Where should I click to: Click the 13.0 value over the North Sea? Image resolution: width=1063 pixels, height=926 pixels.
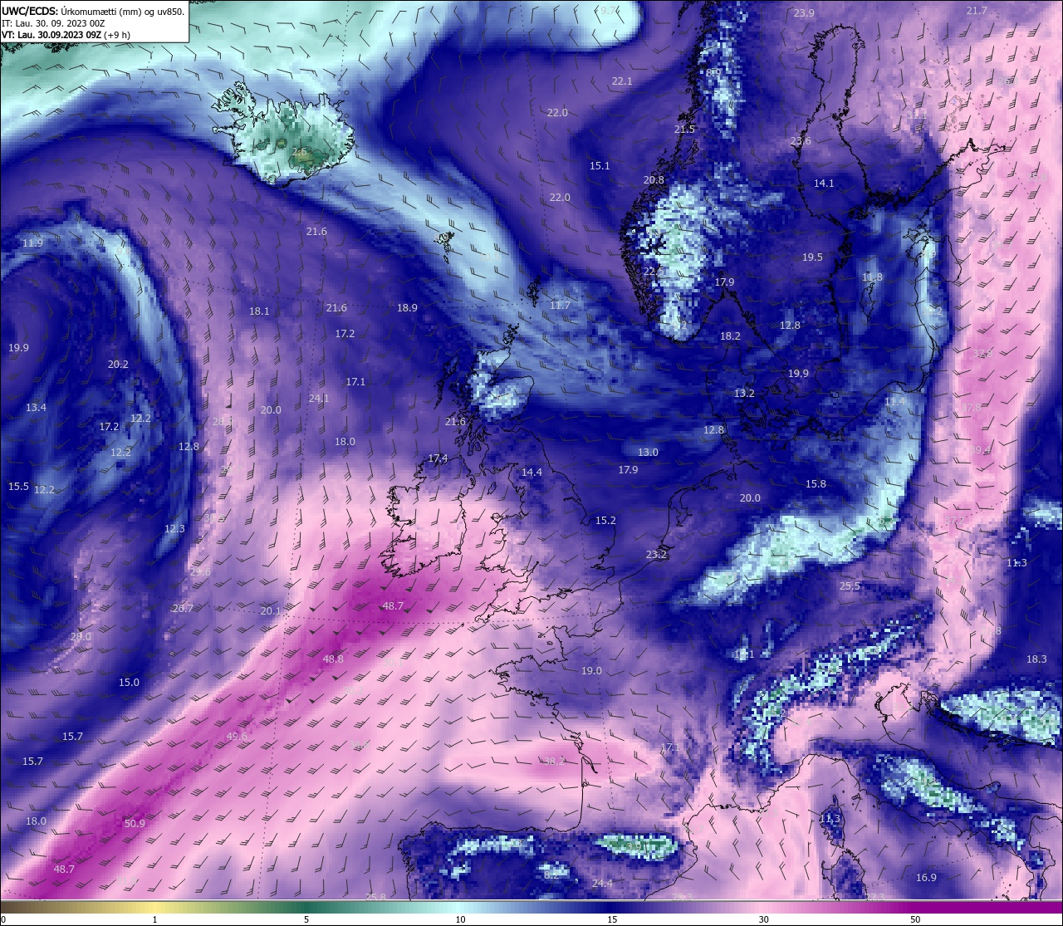(648, 453)
